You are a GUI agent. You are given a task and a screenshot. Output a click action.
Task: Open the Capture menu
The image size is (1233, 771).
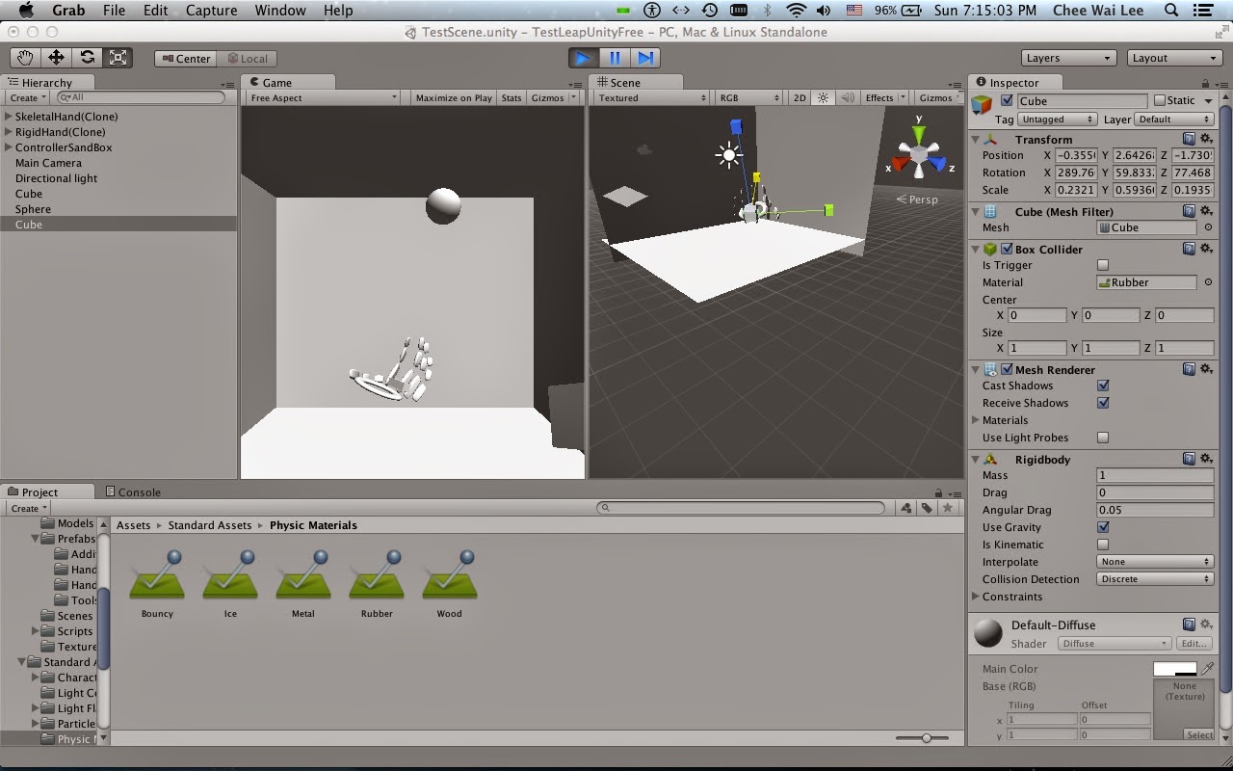tap(211, 11)
